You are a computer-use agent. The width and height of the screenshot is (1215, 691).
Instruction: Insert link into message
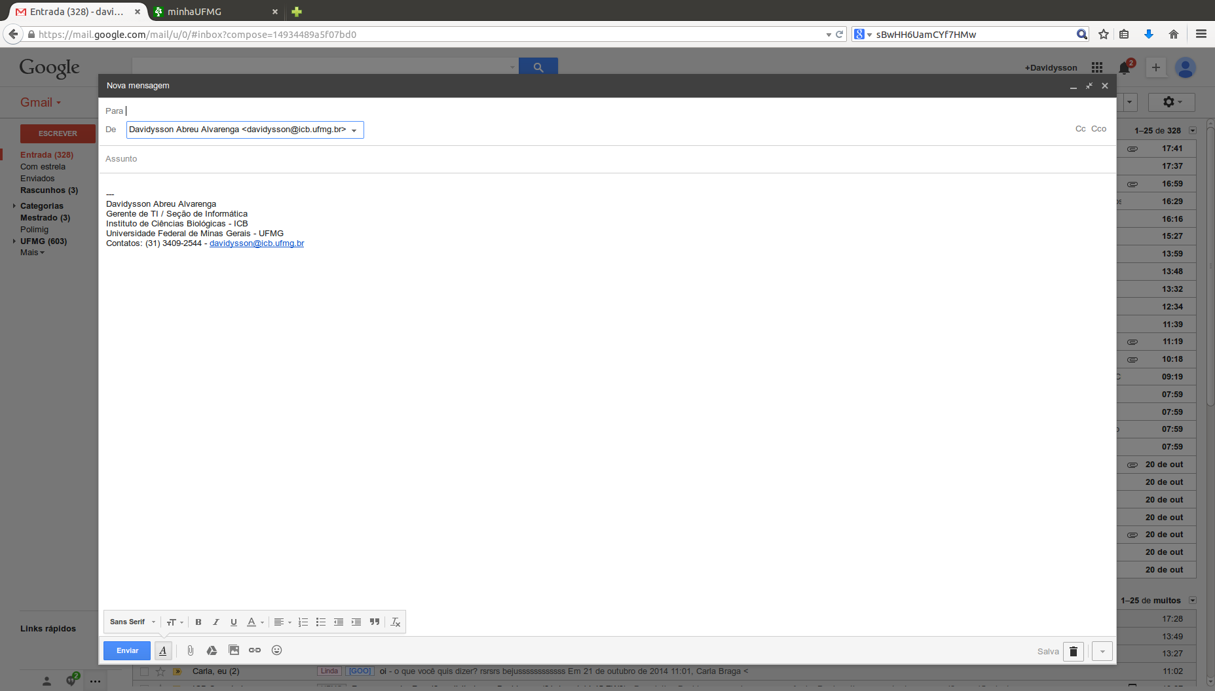tap(255, 650)
